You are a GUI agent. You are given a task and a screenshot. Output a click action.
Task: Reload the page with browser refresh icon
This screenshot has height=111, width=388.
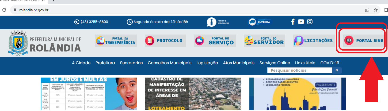(4, 10)
